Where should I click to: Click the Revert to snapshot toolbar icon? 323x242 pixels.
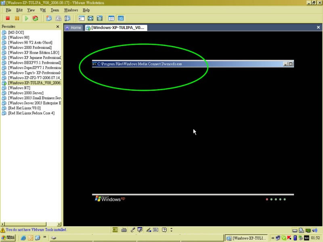point(58,18)
